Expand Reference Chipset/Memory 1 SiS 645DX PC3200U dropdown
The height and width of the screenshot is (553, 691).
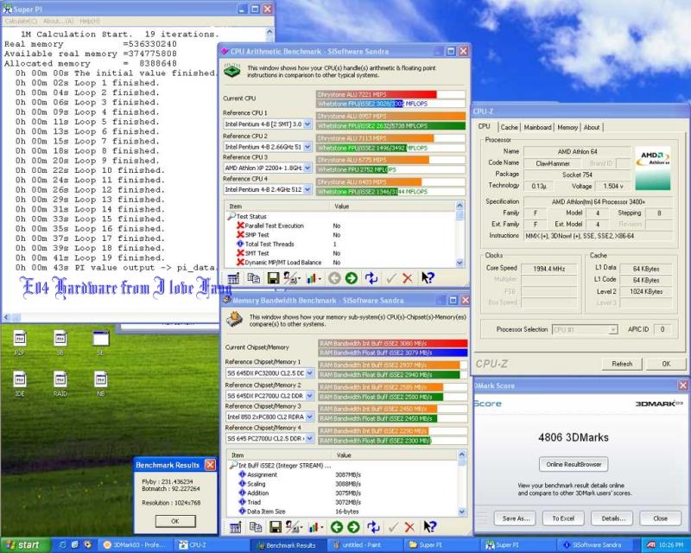click(x=310, y=373)
